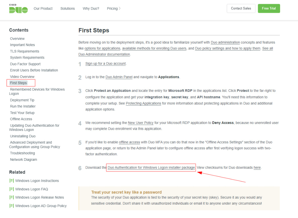Jump to Troubleshooting section
Image resolution: width=298 pixels, height=218 pixels.
22,153
